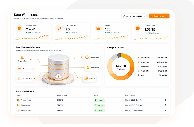The height and width of the screenshot is (127, 194).
Task: Click the 624,350 records value
Action: point(60,105)
